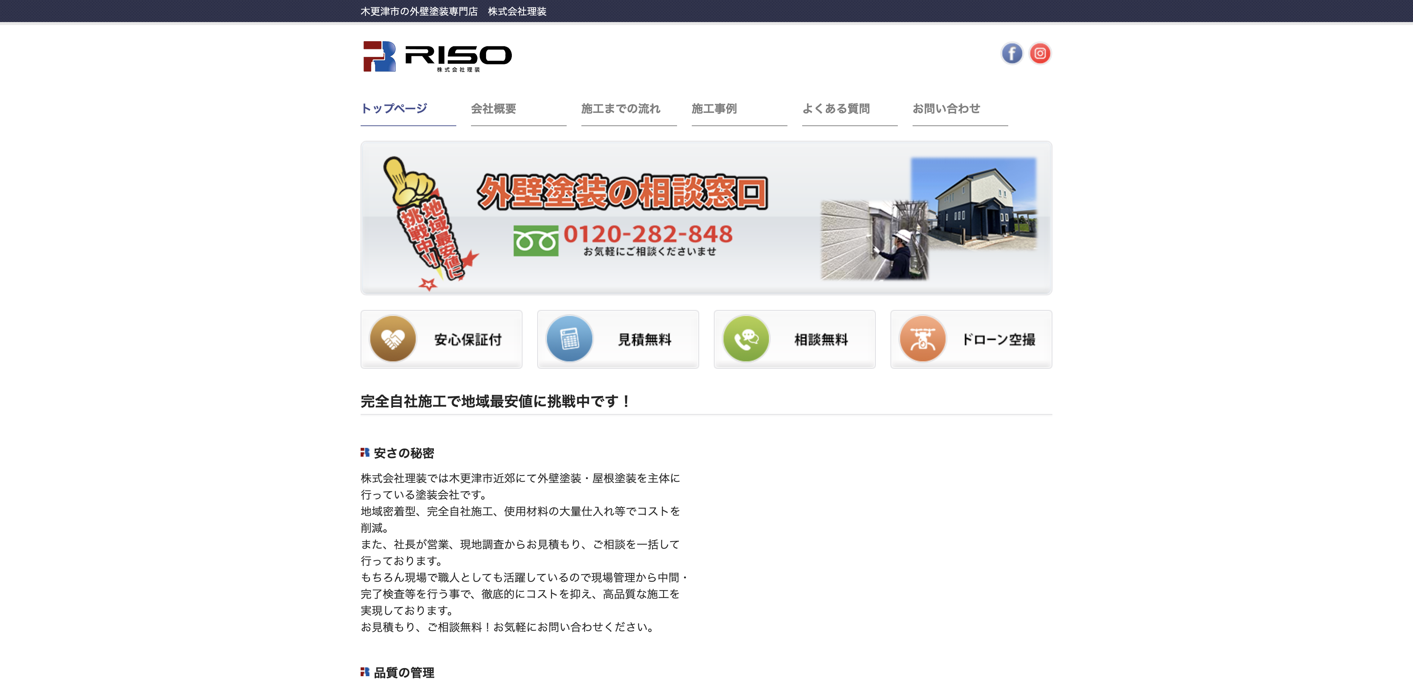Viewport: 1413px width, 692px height.
Task: Click small logo bullet beside 品質の管理
Action: (365, 672)
